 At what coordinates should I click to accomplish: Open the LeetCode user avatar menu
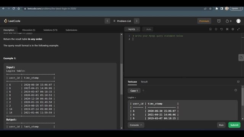coord(238,21)
